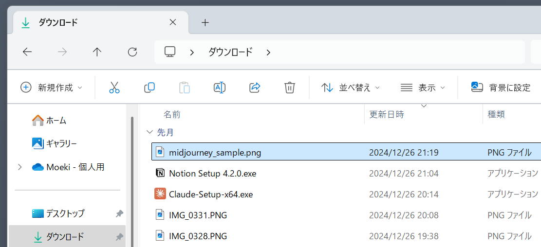Select the Claude-Setup-x64.exe file
Image resolution: width=541 pixels, height=247 pixels.
click(x=210, y=194)
